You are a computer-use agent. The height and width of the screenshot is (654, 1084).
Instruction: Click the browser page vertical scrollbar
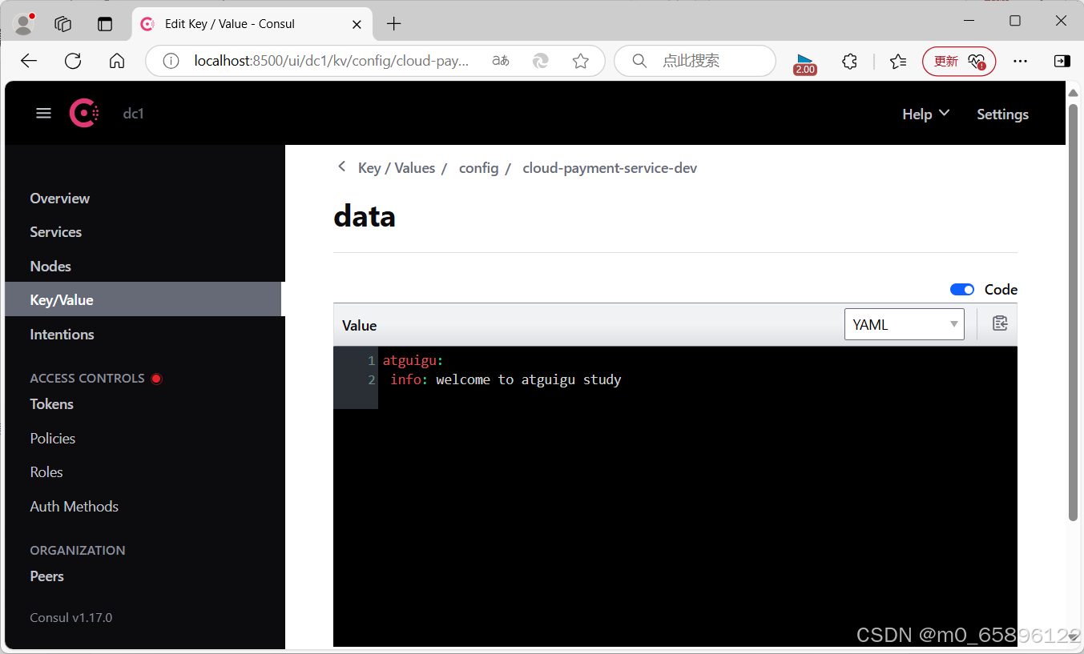[x=1074, y=312]
